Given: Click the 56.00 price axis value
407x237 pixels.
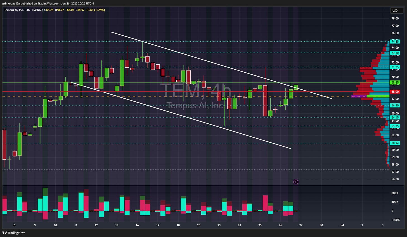Looking at the screenshot, I should click(395, 179).
